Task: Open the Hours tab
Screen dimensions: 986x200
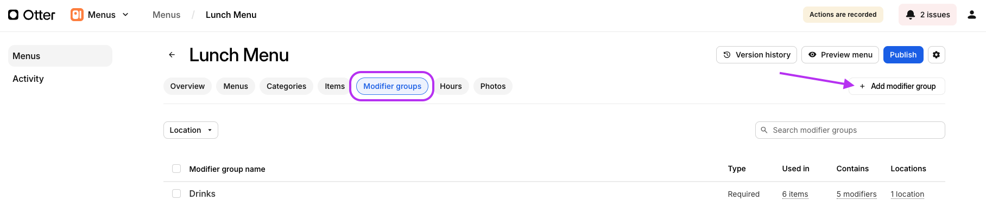Action: point(451,86)
